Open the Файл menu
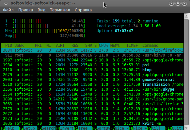 point(8,10)
